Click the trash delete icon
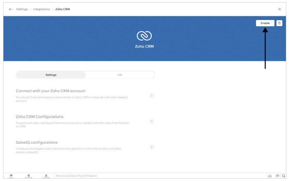The width and height of the screenshot is (289, 181). point(279,23)
